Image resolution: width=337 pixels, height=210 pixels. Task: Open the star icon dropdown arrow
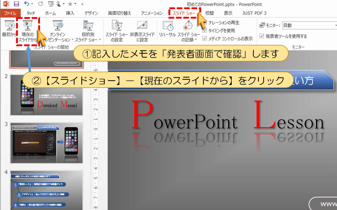pos(75,4)
